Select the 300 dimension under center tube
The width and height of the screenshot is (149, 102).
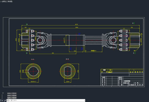(x=75, y=51)
